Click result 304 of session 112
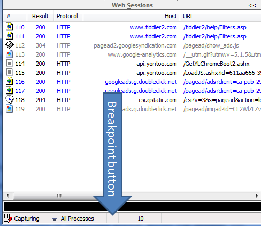Screen dimensions: 261x226 click(41, 45)
